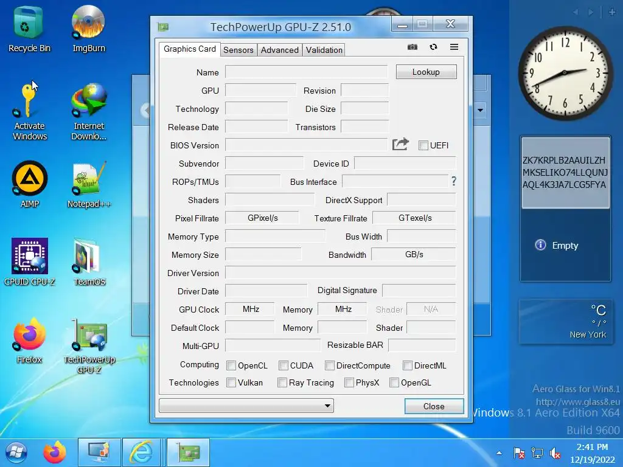Open Internet Explorer from the taskbar
The height and width of the screenshot is (467, 623).
point(141,452)
